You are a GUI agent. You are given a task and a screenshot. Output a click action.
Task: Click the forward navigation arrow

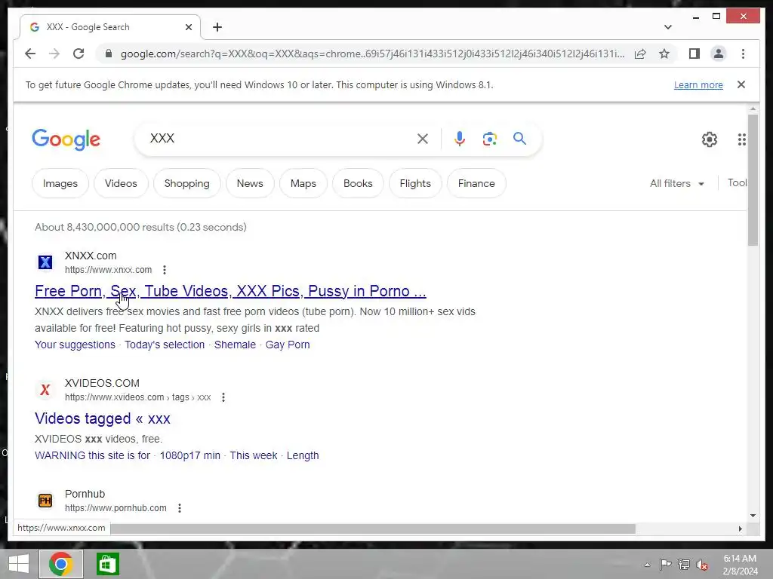(54, 54)
